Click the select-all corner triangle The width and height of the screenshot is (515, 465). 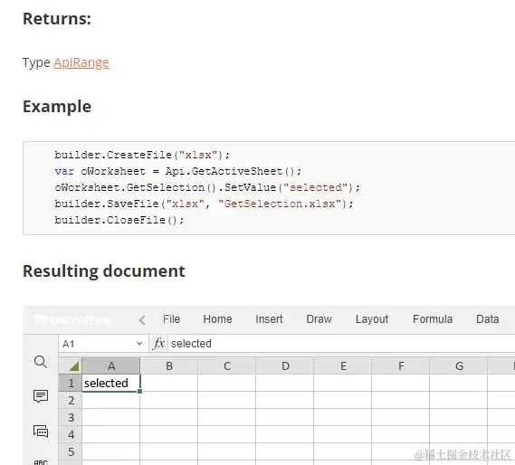click(x=71, y=365)
